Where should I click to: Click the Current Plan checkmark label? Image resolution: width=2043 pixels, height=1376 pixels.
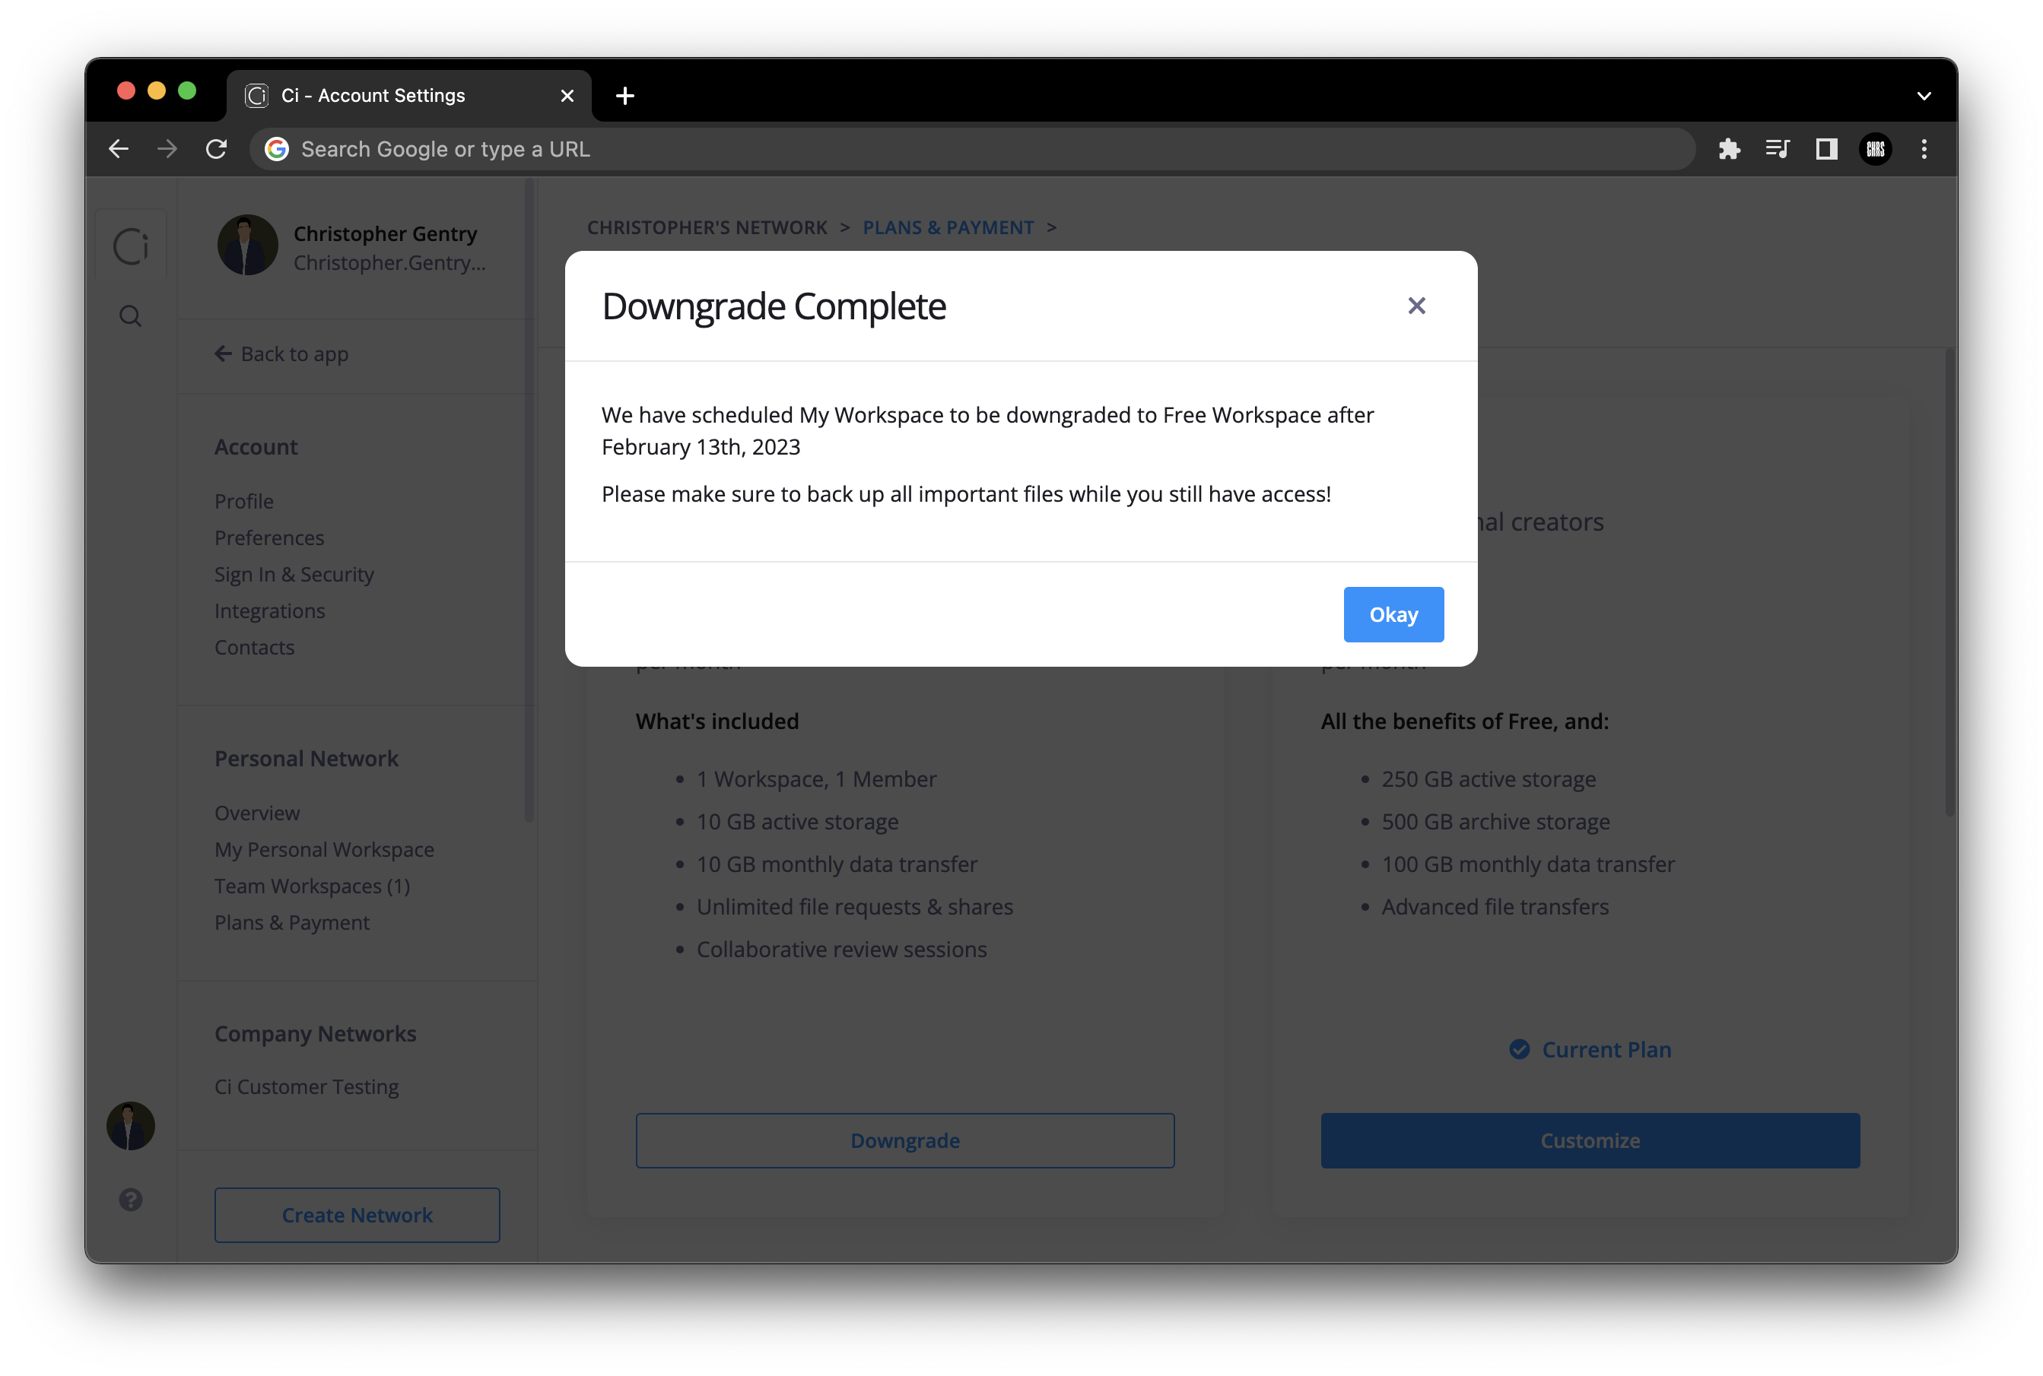pyautogui.click(x=1590, y=1050)
